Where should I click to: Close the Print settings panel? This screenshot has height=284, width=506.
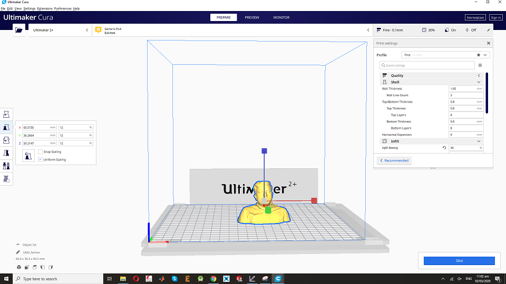pos(489,43)
